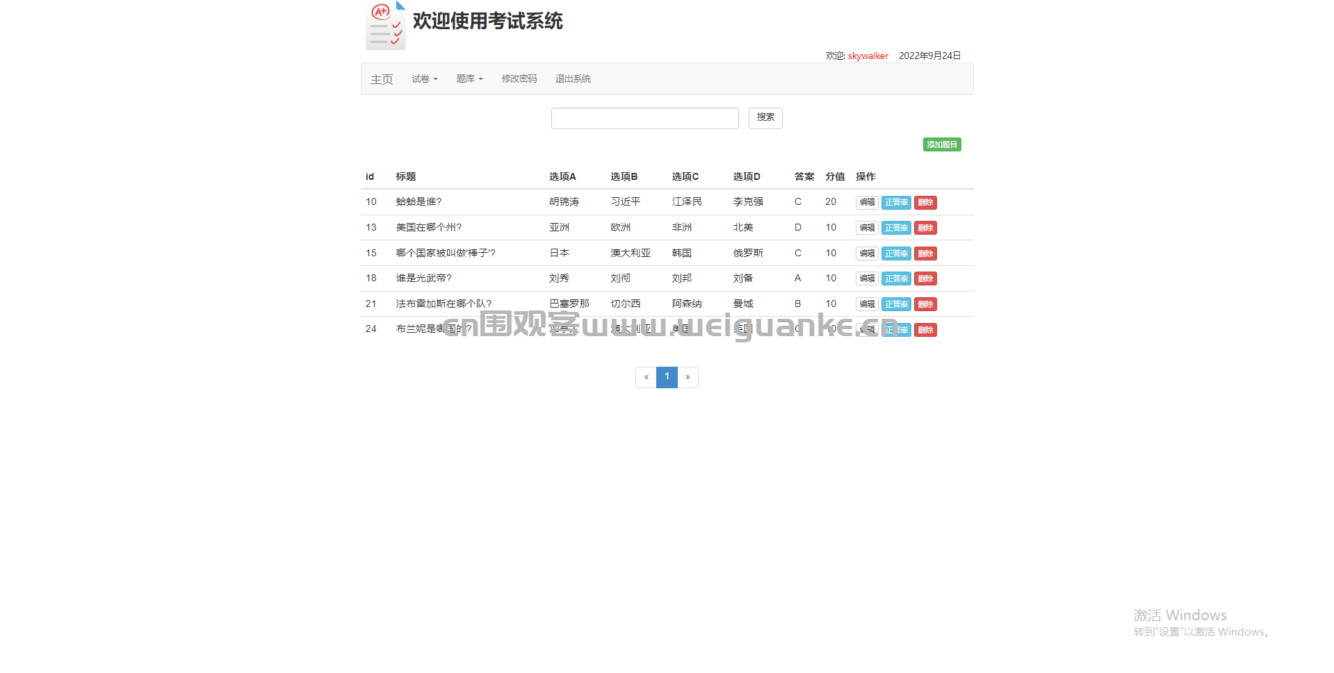View 正答率 for question id 21
The image size is (1334, 673).
(x=897, y=304)
